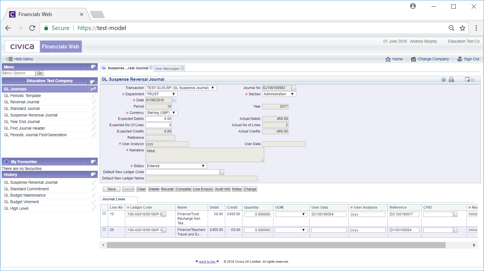Open the Status dropdown showing Entered
Image resolution: width=484 pixels, height=271 pixels.
point(176,166)
